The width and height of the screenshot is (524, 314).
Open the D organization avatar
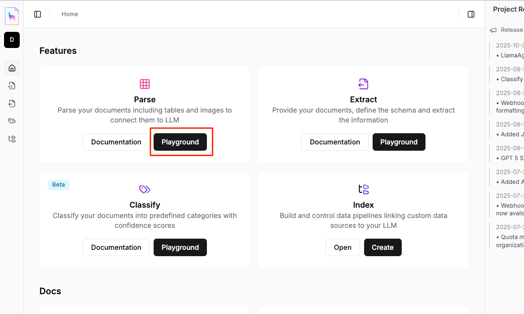click(x=12, y=40)
